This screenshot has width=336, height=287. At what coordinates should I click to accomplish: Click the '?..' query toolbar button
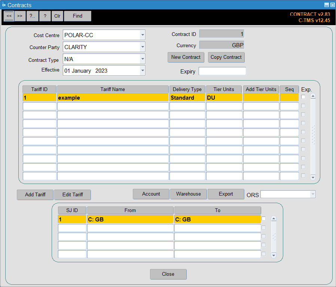coord(32,16)
